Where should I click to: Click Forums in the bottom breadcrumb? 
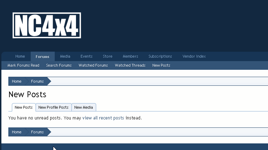pyautogui.click(x=37, y=132)
